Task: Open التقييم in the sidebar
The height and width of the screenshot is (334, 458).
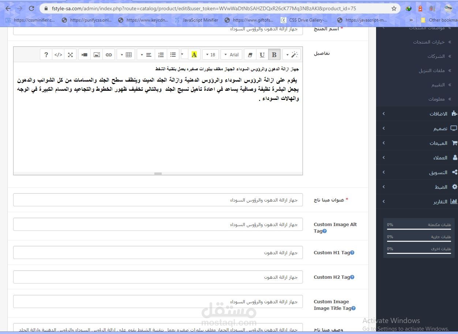Action: (438, 85)
